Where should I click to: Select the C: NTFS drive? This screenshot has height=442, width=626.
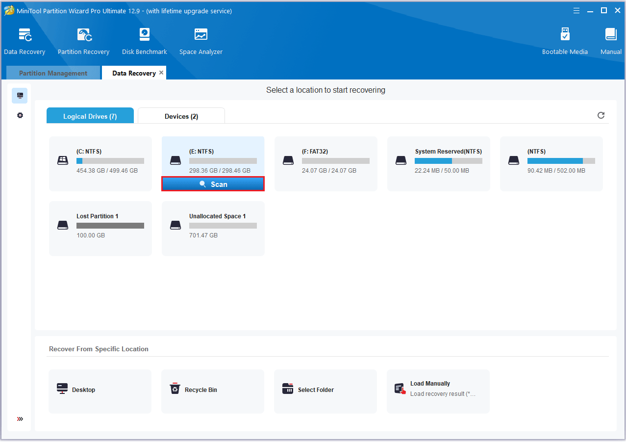point(100,163)
